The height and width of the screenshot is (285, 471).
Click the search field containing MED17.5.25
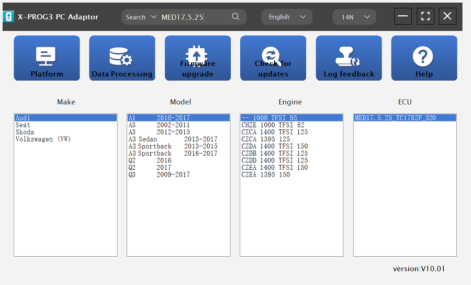pyautogui.click(x=194, y=17)
